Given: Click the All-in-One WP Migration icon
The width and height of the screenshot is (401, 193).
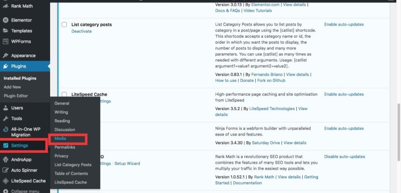Looking at the screenshot, I should (5, 129).
